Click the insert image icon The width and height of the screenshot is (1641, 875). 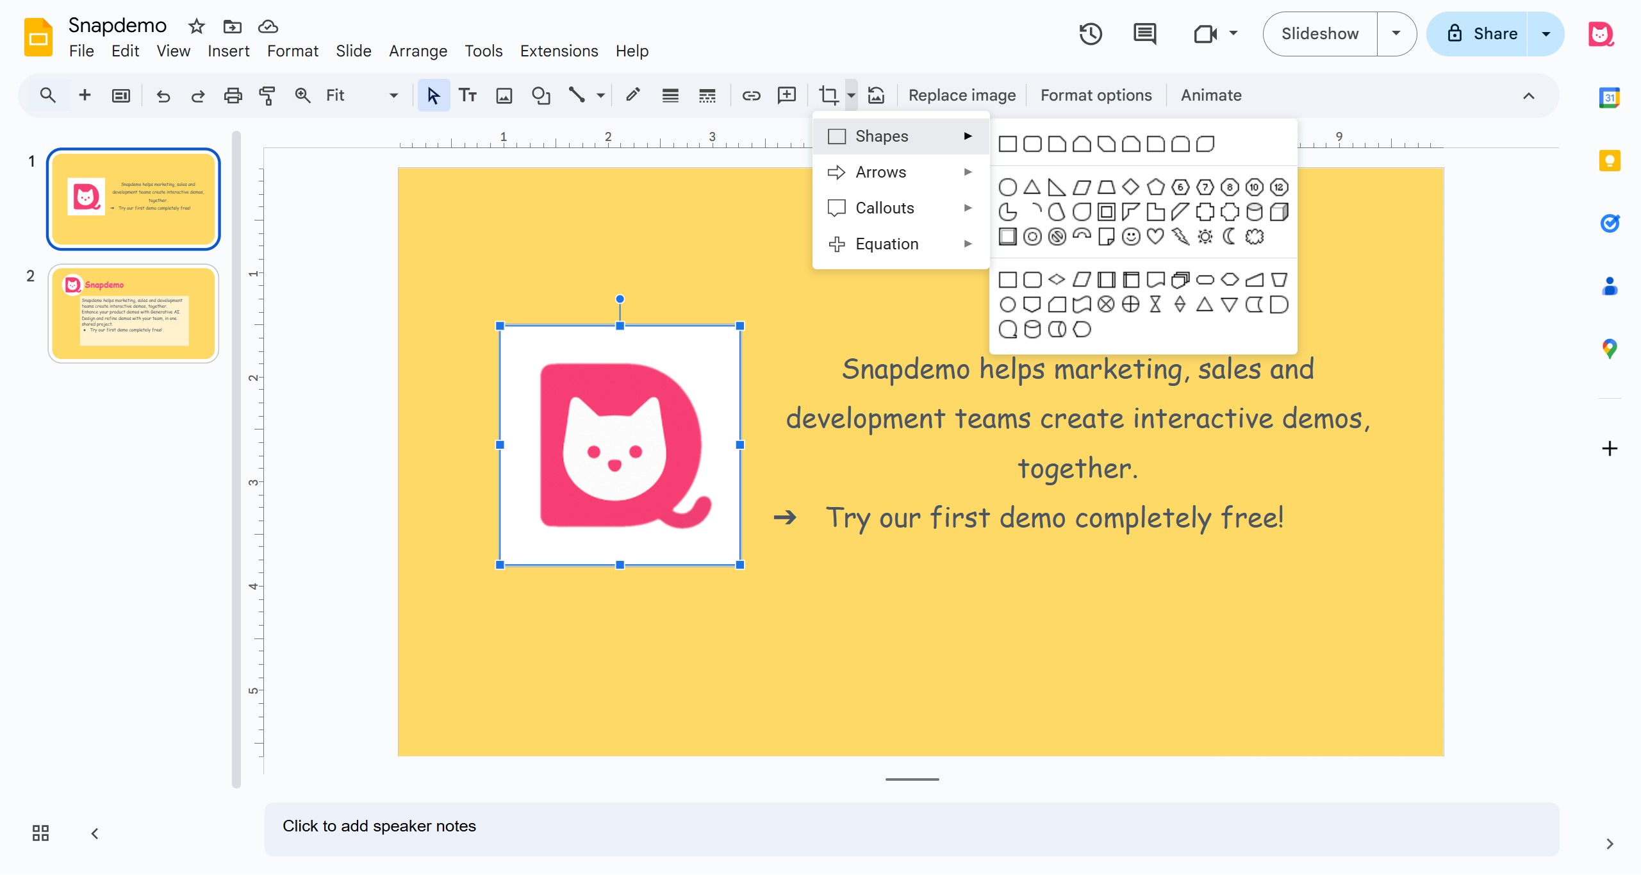pos(504,96)
